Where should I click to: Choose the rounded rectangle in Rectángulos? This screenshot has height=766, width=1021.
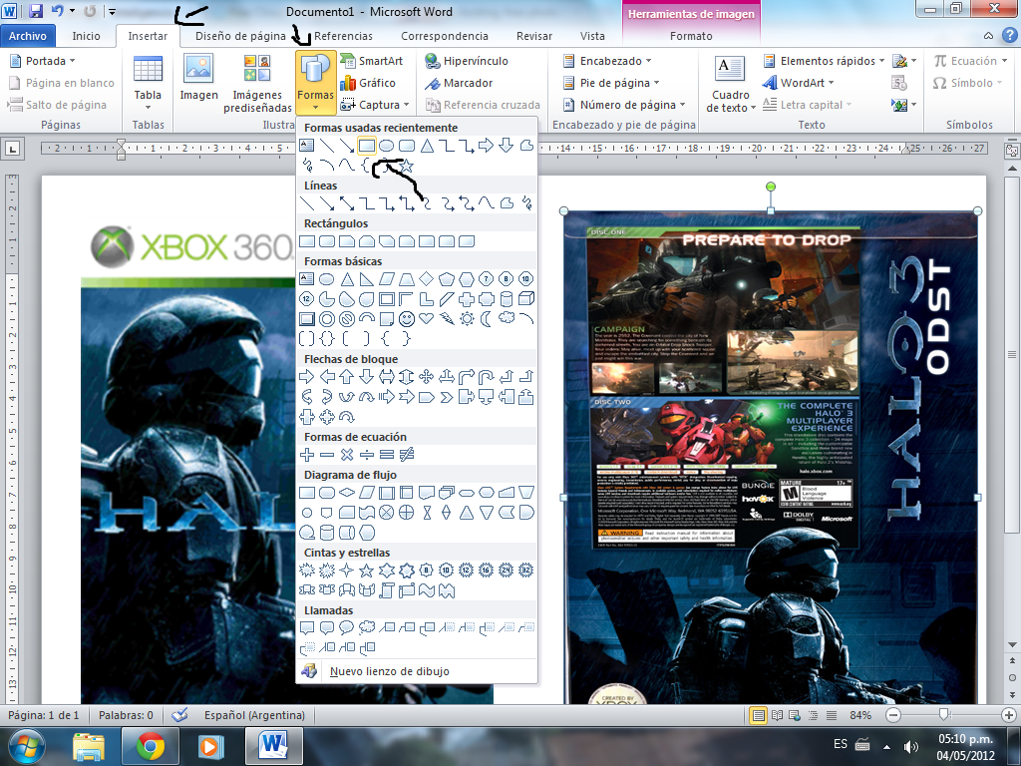(x=327, y=241)
